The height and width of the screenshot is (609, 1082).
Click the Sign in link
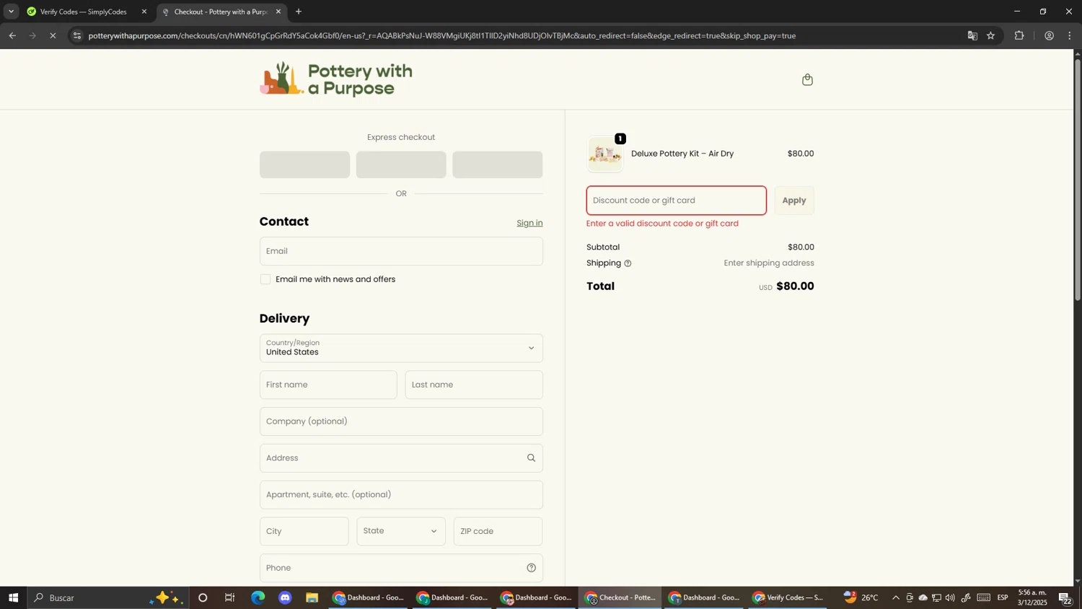529,223
